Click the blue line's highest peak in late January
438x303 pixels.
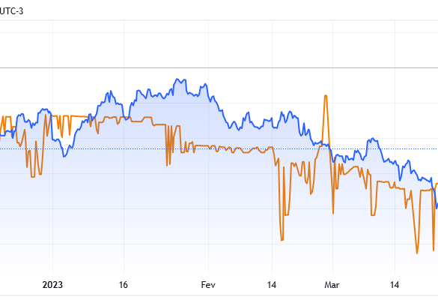point(177,79)
